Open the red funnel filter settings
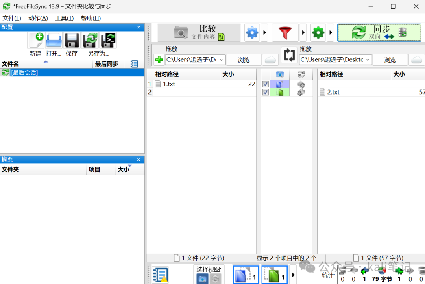Viewport: 425px width, 284px height. coord(285,33)
